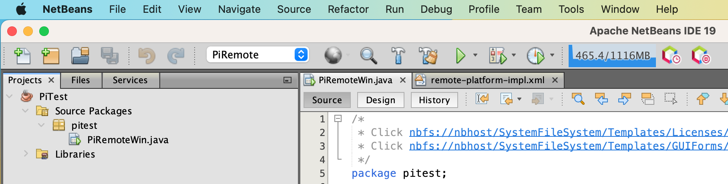This screenshot has width=728, height=184.
Task: Open the Help menu
Action: click(667, 9)
